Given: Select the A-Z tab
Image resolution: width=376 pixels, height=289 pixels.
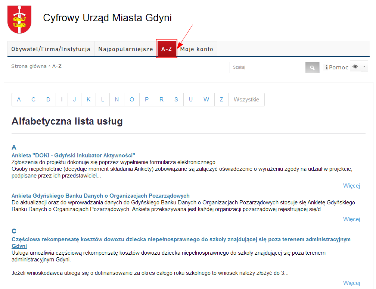Looking at the screenshot, I should (167, 49).
